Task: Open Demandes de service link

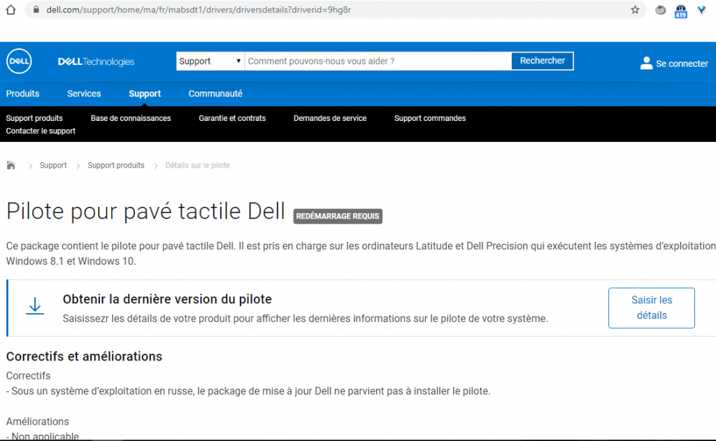Action: click(x=330, y=118)
